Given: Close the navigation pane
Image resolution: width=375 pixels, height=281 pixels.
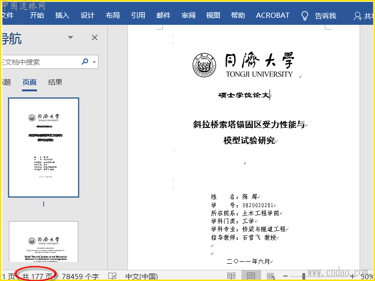Looking at the screenshot, I should (x=95, y=37).
